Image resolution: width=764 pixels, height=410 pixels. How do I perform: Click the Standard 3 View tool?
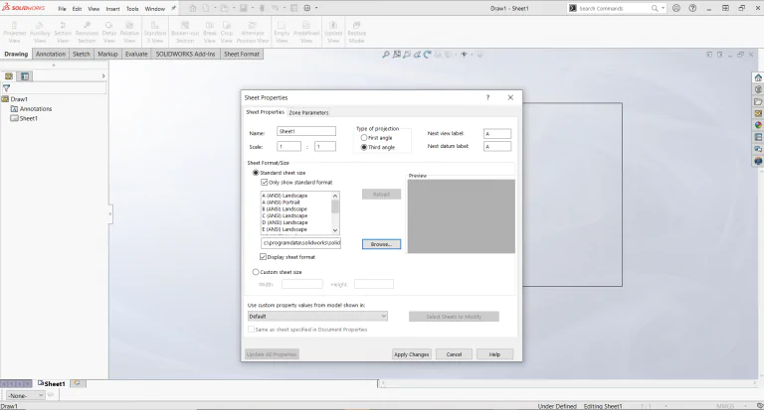coord(155,32)
